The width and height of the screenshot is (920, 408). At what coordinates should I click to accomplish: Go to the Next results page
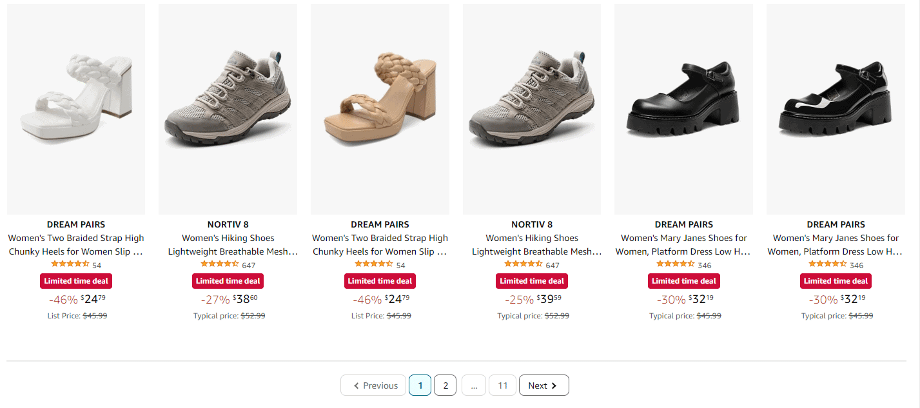pyautogui.click(x=543, y=385)
